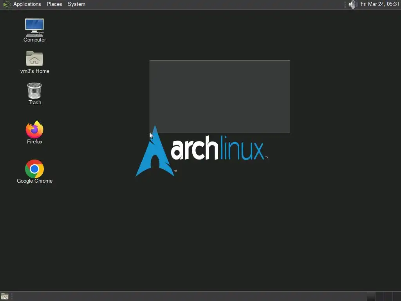Click the Show Desktop button in bottom panel
The image size is (401, 301).
coord(5,296)
